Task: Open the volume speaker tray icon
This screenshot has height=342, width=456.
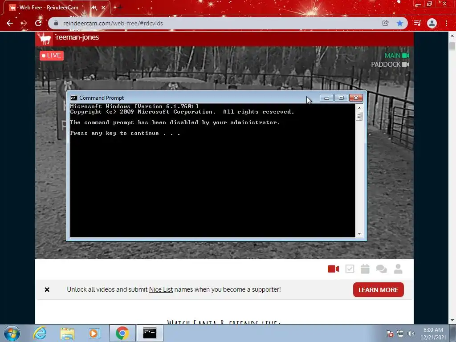Action: point(411,334)
